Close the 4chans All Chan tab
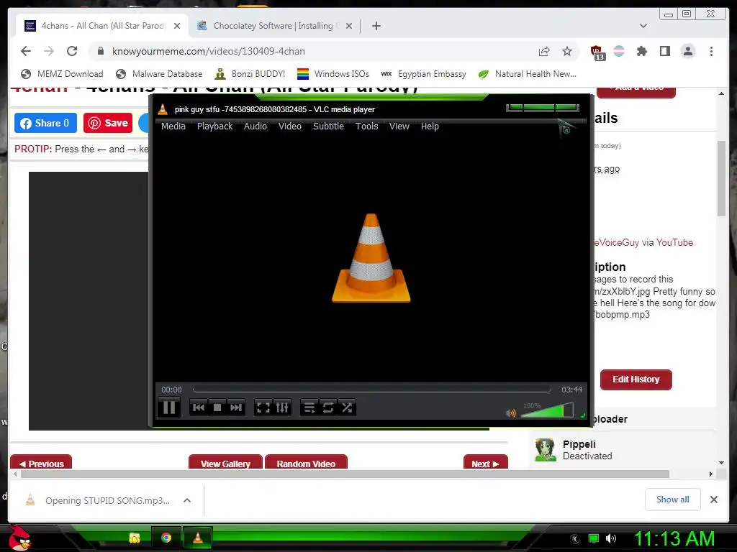 tap(177, 27)
